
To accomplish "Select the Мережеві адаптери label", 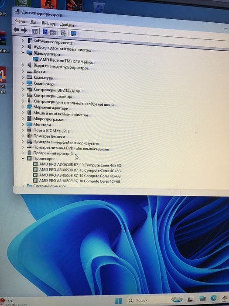I will (51, 108).
